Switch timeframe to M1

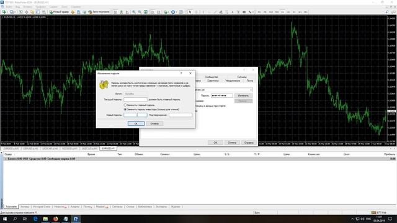point(259,12)
